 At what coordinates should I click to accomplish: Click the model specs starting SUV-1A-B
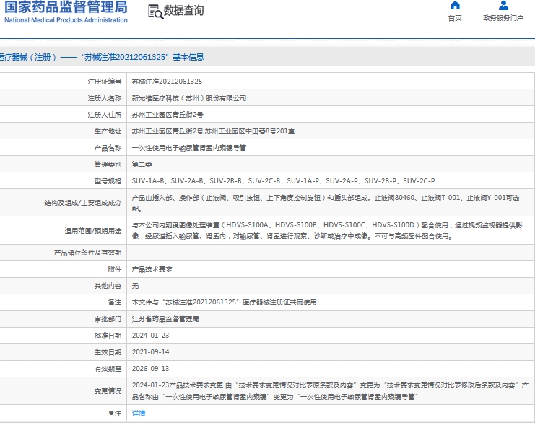pos(283,181)
